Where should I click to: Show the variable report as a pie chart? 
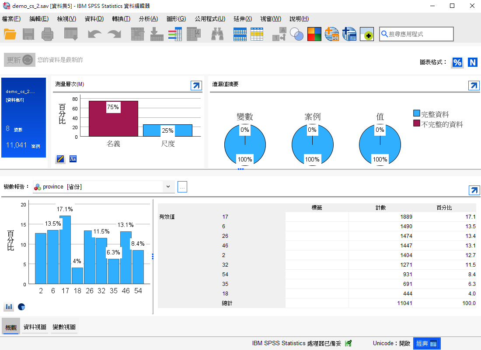click(x=21, y=306)
